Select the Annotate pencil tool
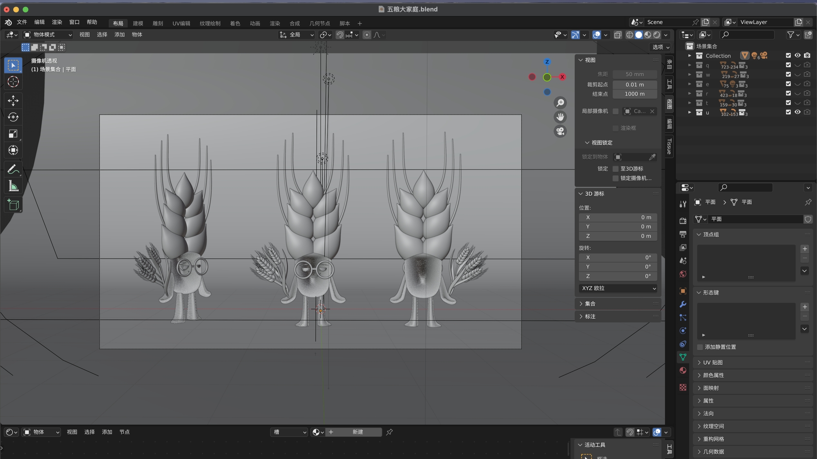Image resolution: width=817 pixels, height=459 pixels. click(x=13, y=169)
